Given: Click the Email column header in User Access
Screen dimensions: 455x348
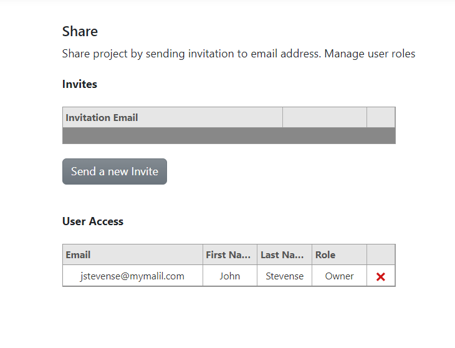Looking at the screenshot, I should click(132, 254).
